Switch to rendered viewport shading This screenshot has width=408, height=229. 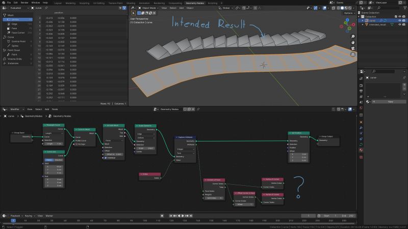coord(350,8)
